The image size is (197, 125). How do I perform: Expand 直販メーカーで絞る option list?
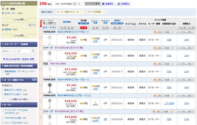18,99
